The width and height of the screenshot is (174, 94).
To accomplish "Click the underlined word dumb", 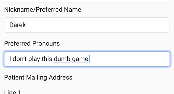I will point(62,59).
